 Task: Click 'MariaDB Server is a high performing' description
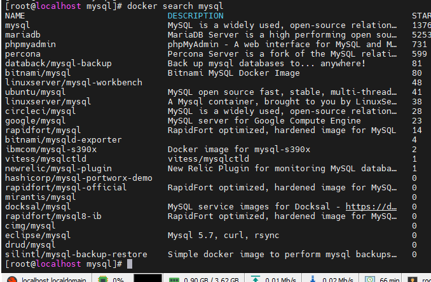pos(282,34)
